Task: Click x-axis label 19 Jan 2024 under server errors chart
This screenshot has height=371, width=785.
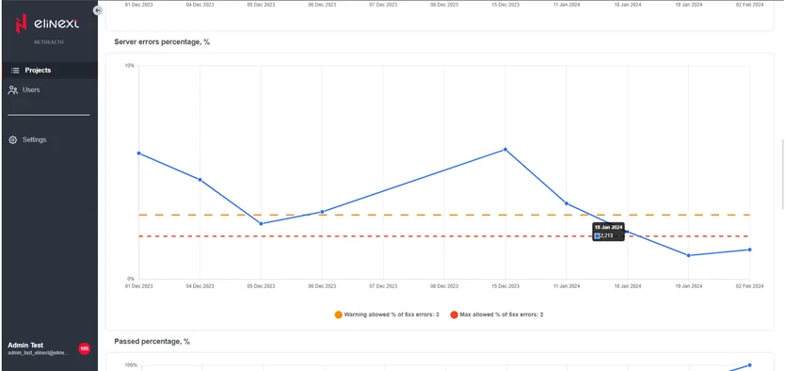Action: [x=688, y=286]
